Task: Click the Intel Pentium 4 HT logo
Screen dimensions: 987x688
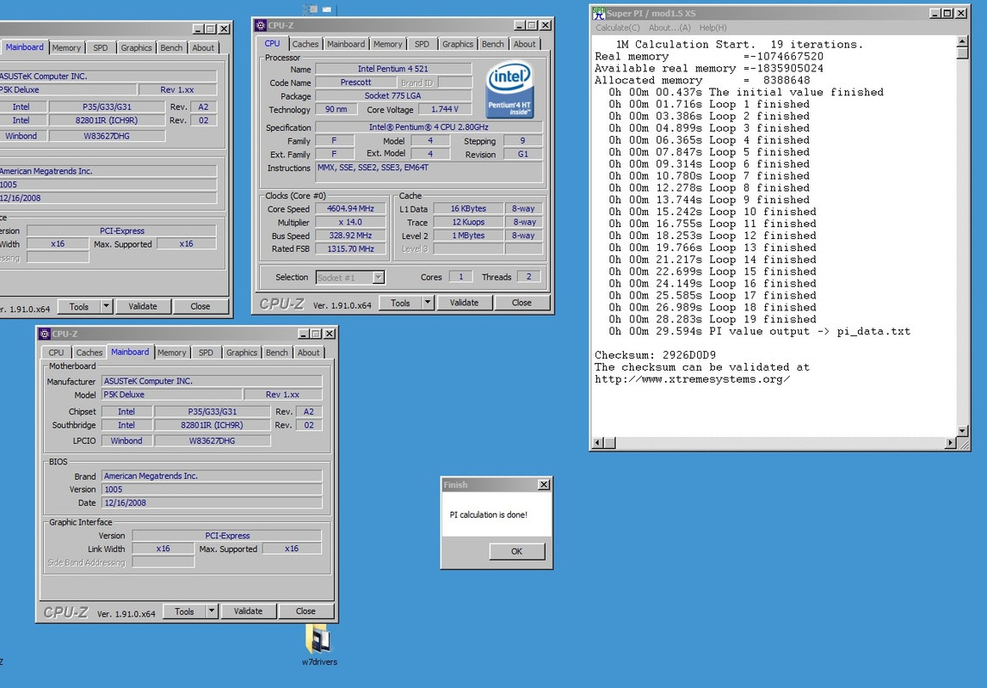Action: (x=510, y=89)
